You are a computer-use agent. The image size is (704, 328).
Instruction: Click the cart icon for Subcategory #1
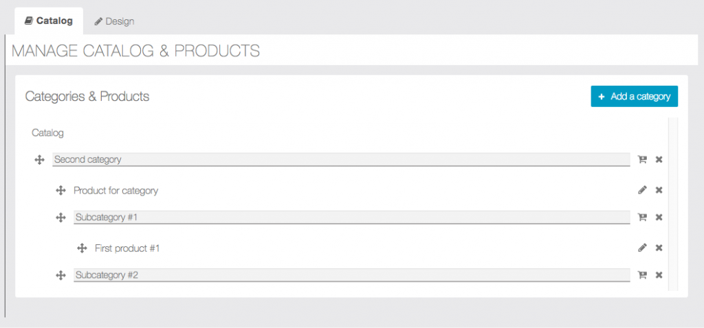tap(642, 218)
